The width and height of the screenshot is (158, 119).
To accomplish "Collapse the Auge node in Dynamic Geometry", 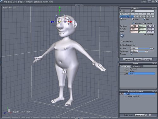I will click(125, 94).
